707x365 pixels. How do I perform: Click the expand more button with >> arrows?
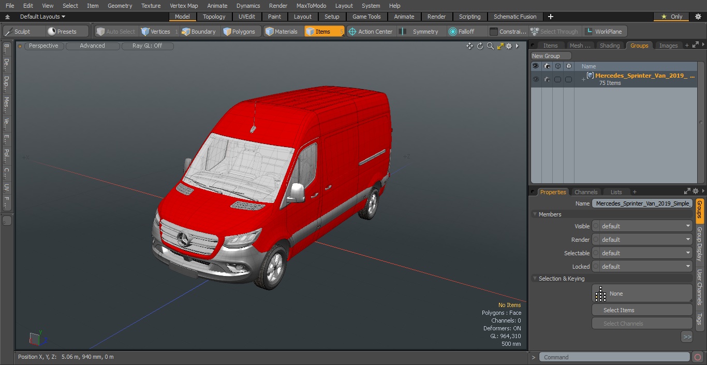[687, 337]
